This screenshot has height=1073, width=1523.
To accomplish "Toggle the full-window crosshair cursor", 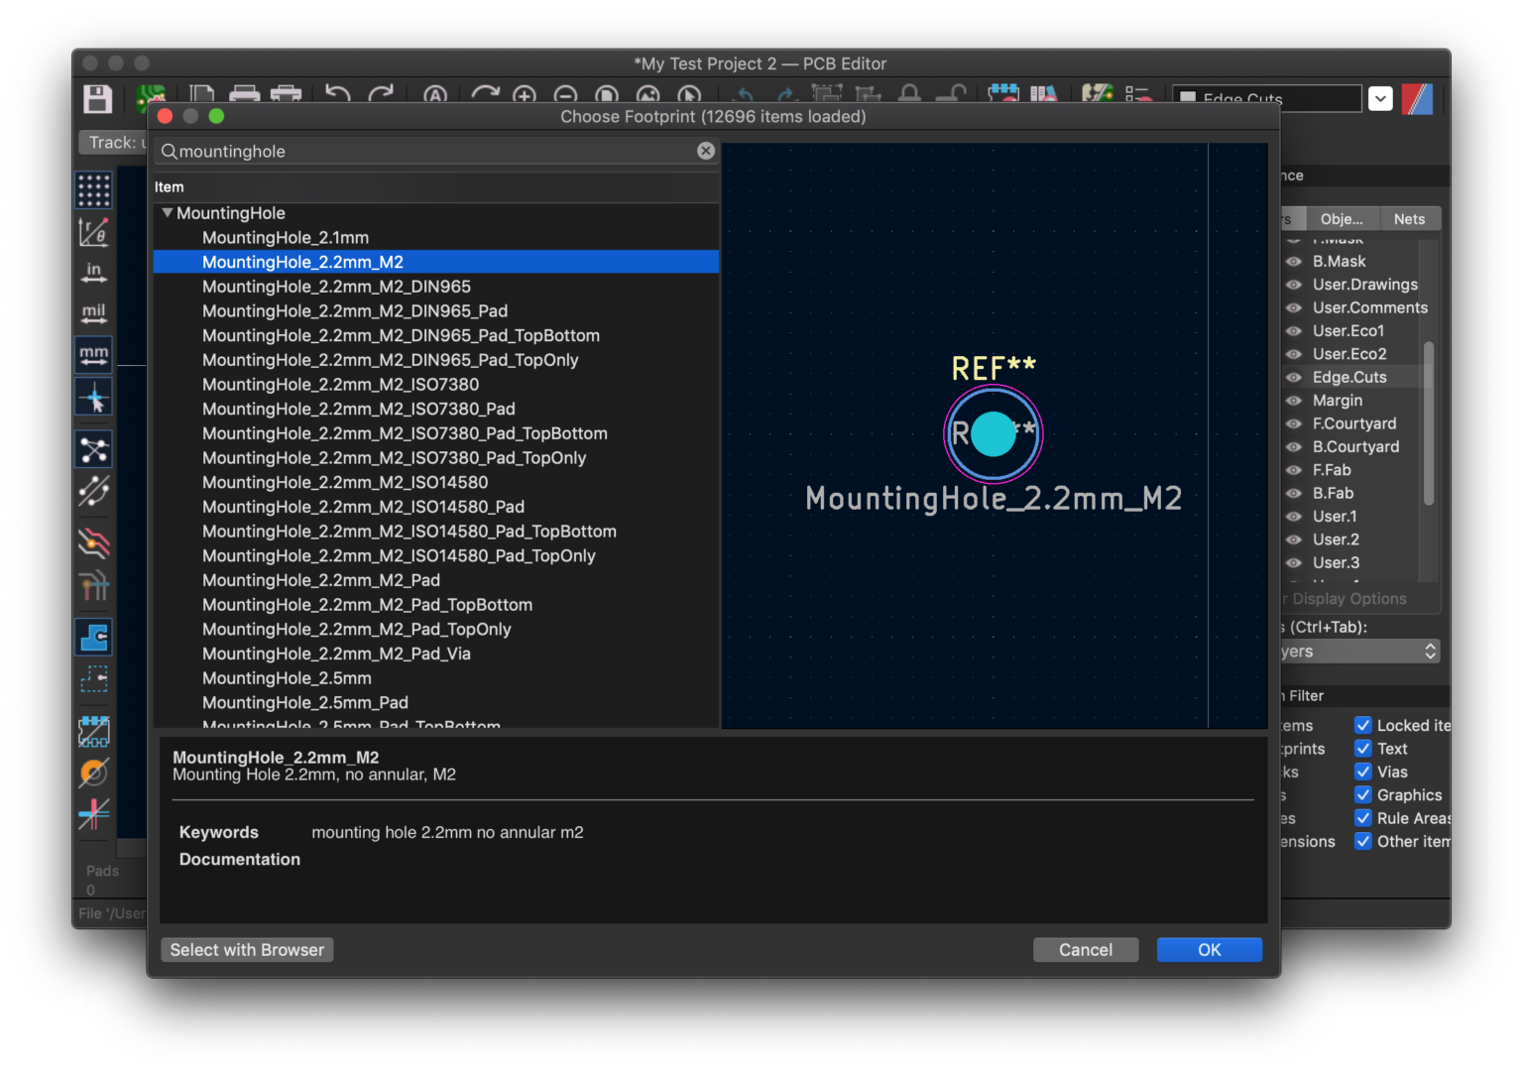I will click(x=93, y=396).
